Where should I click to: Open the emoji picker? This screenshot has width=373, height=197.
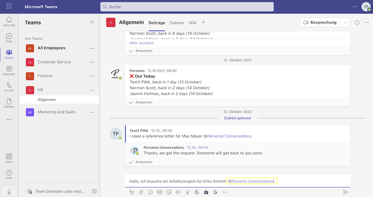click(150, 192)
